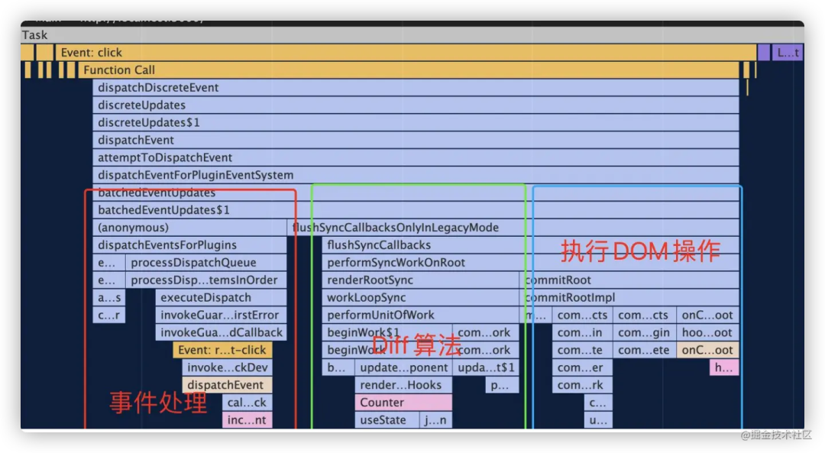Select the batchedEventUpdates$1 frame
825x453 pixels.
[416, 210]
